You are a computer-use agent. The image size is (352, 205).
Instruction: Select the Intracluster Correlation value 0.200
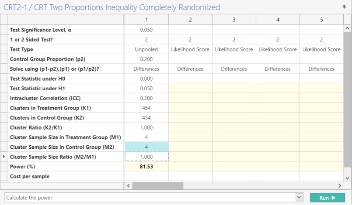[x=146, y=98]
